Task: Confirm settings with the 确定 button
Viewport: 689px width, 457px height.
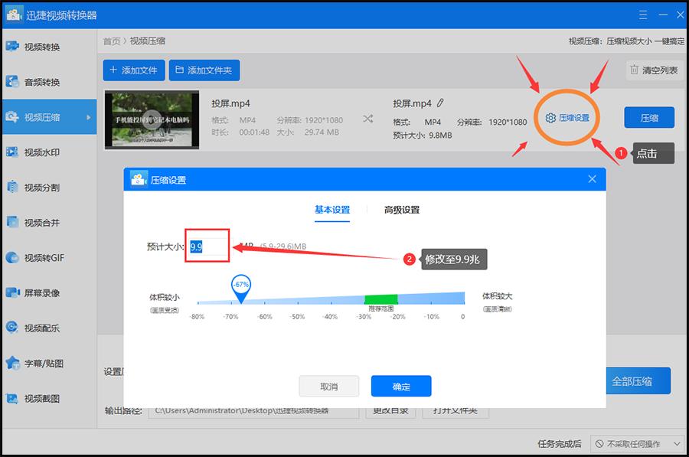Action: point(401,386)
